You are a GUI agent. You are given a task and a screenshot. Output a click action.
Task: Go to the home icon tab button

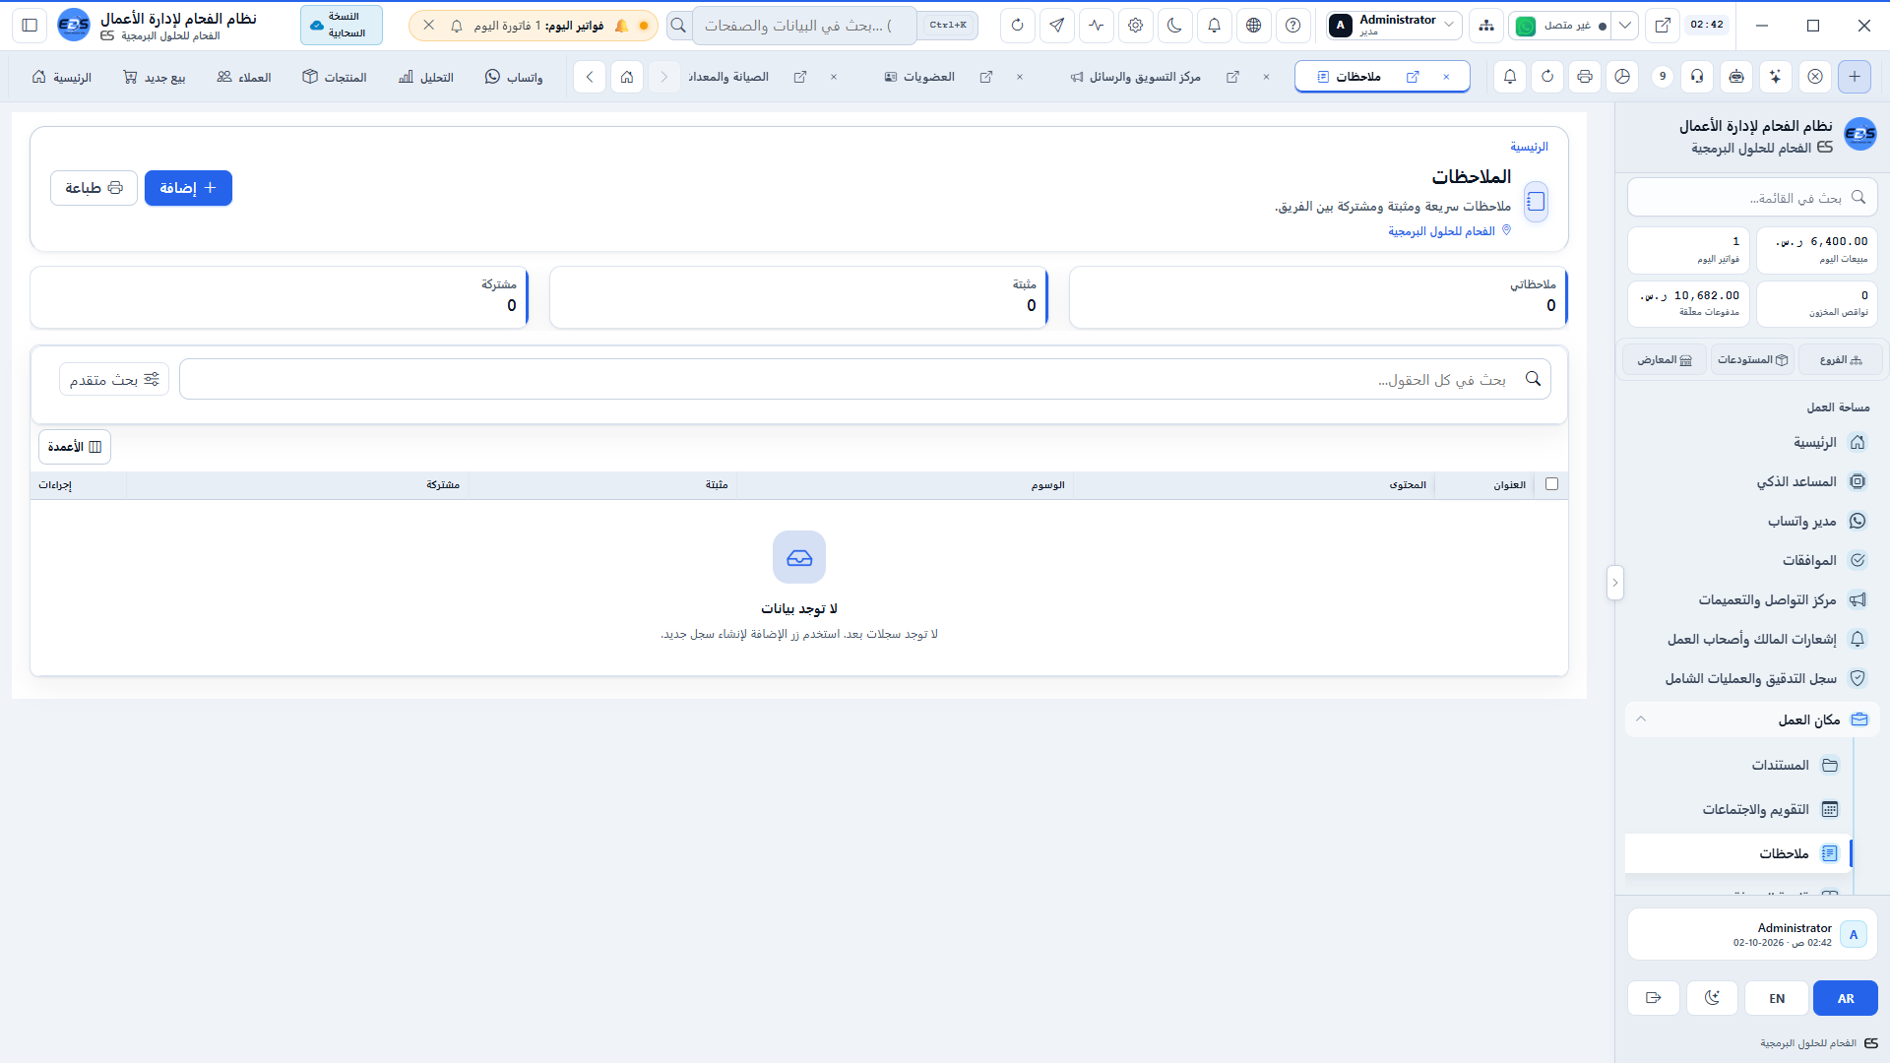pyautogui.click(x=627, y=77)
